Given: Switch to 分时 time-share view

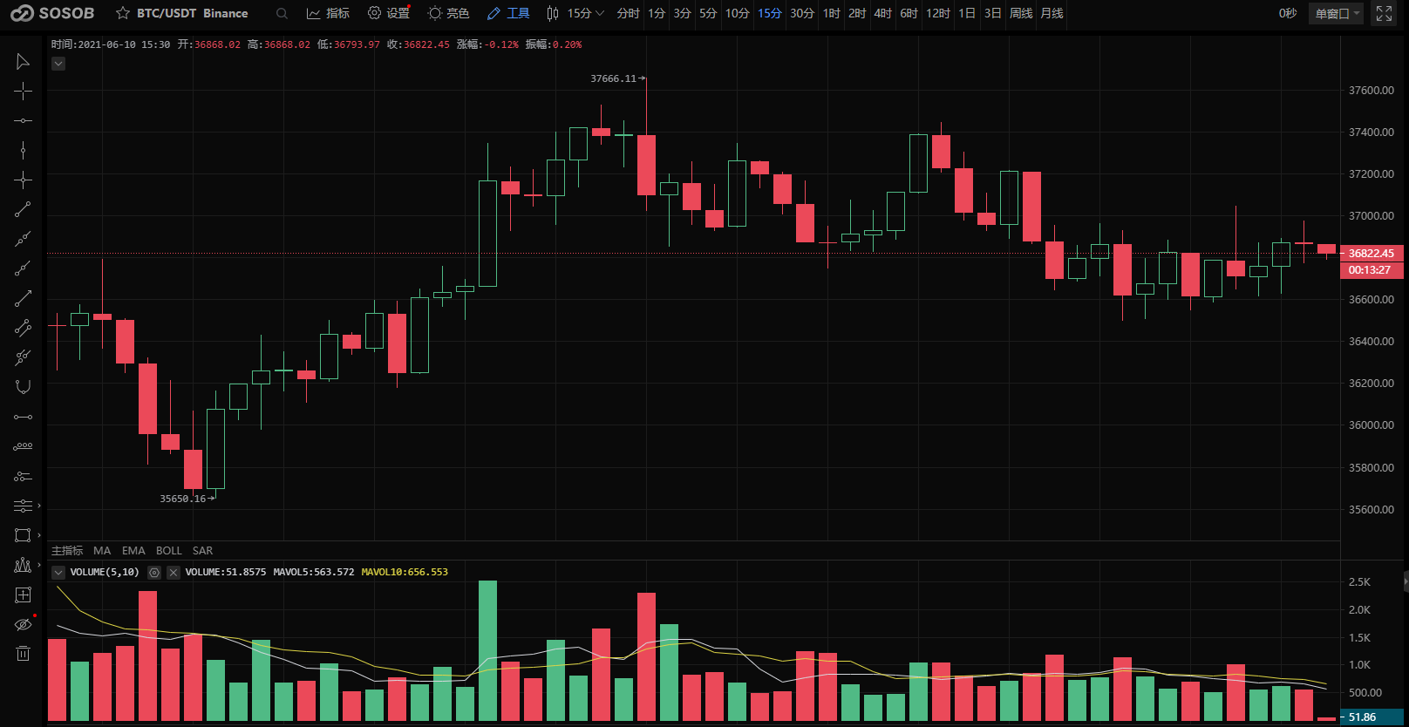Looking at the screenshot, I should click(x=628, y=13).
